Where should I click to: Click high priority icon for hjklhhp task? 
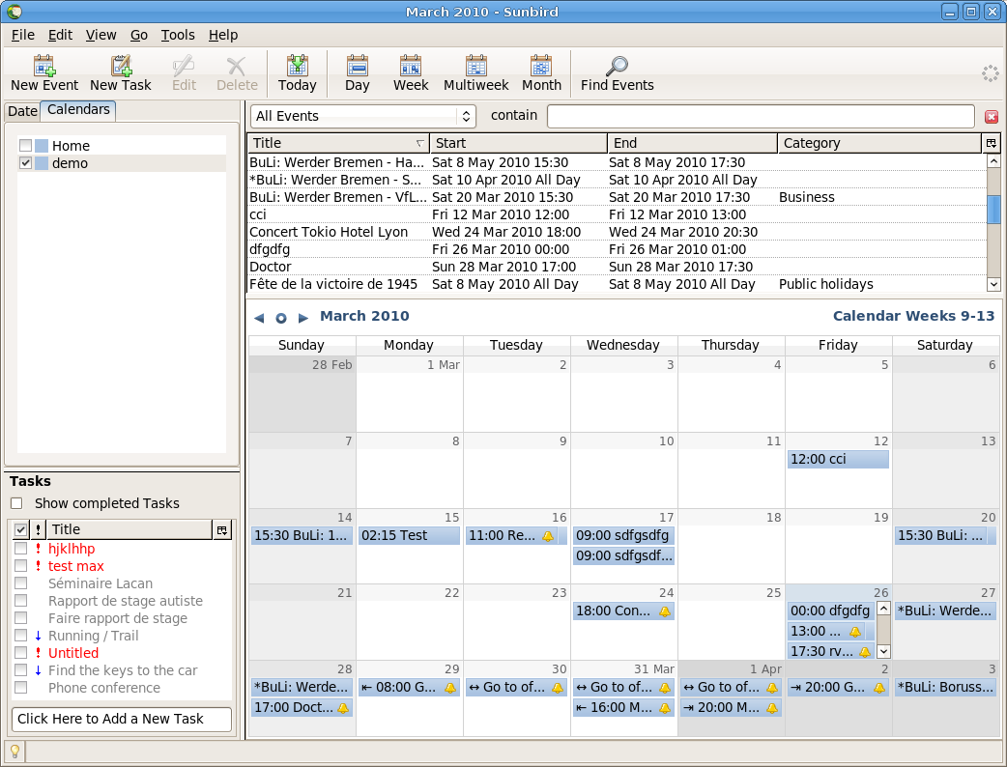38,549
